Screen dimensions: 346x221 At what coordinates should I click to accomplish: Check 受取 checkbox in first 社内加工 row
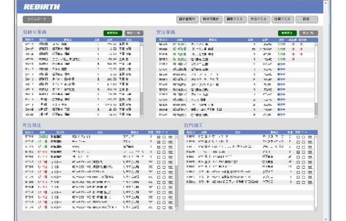[x=298, y=137]
